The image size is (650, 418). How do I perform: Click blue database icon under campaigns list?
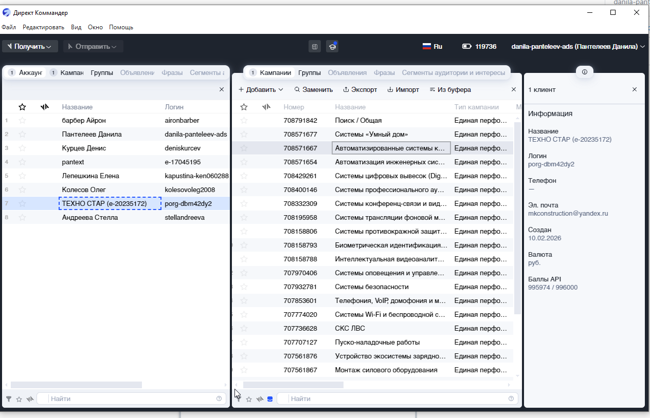(270, 399)
